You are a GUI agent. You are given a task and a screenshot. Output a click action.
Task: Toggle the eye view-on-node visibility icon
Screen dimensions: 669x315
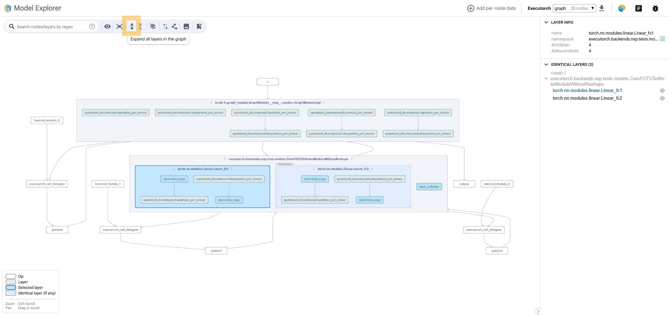coord(107,26)
